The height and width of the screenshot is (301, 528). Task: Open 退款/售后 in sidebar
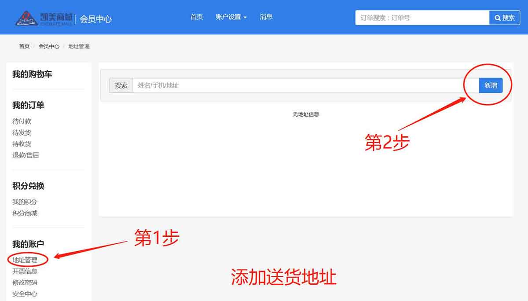coord(26,155)
